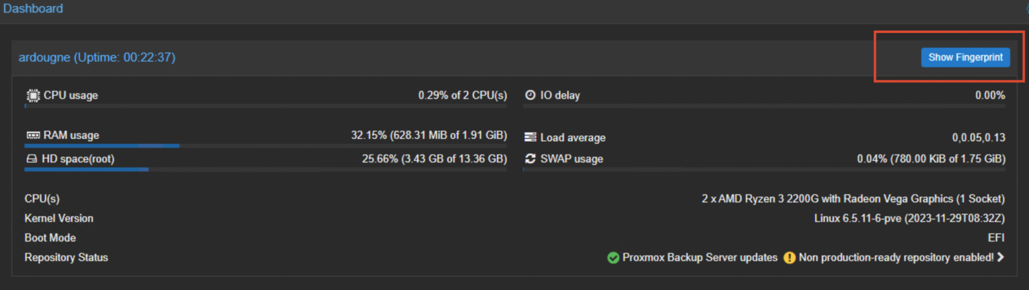Click the RAM usage progress bar
The image size is (1029, 290).
pyautogui.click(x=265, y=146)
